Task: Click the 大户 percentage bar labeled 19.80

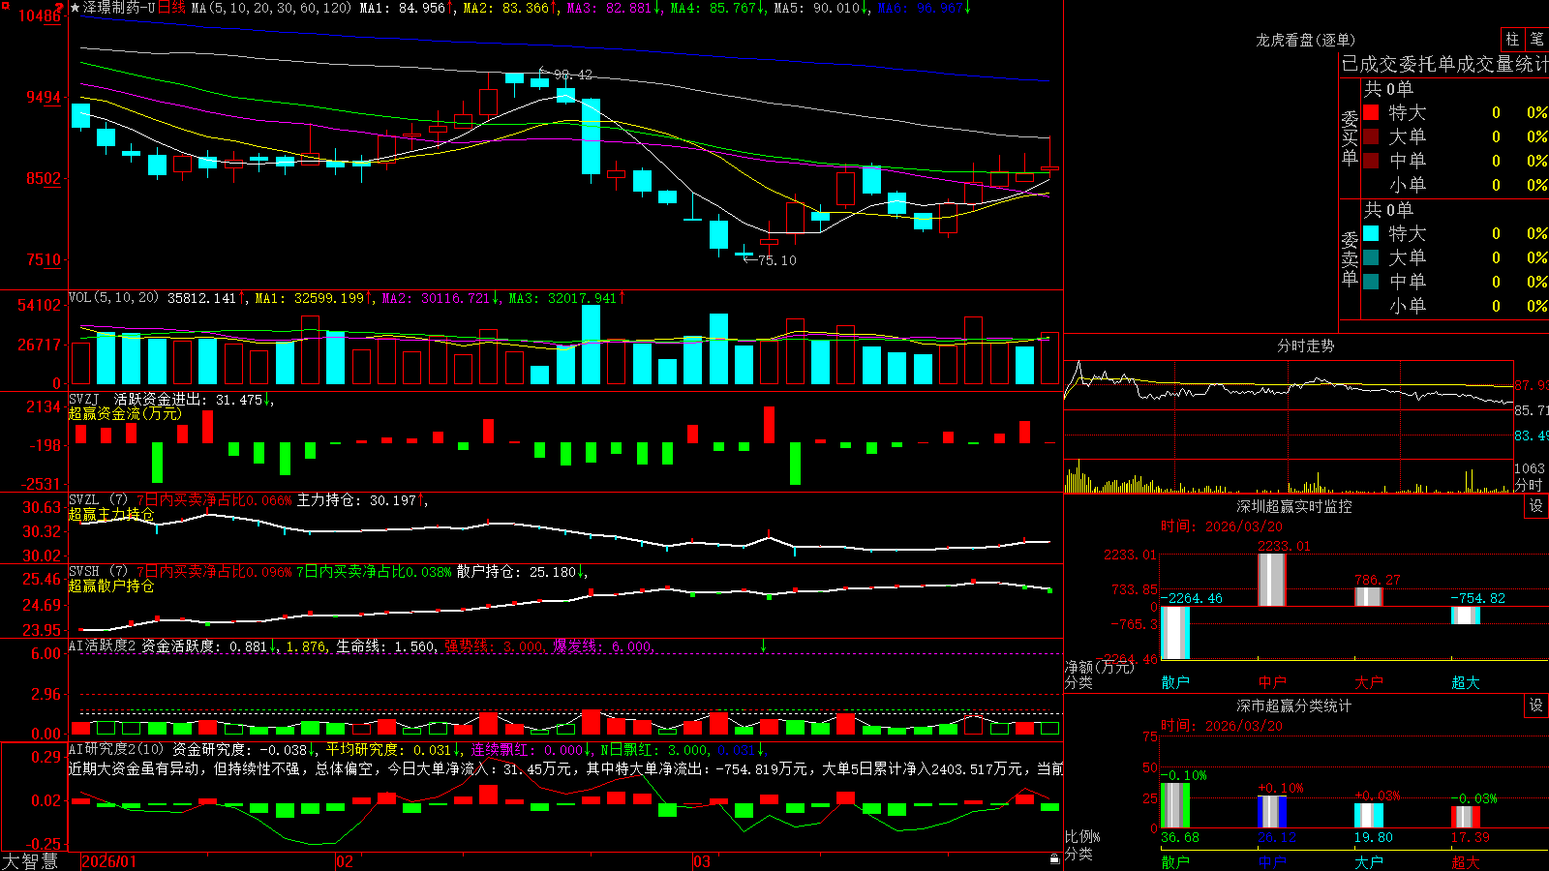Action: [1369, 816]
